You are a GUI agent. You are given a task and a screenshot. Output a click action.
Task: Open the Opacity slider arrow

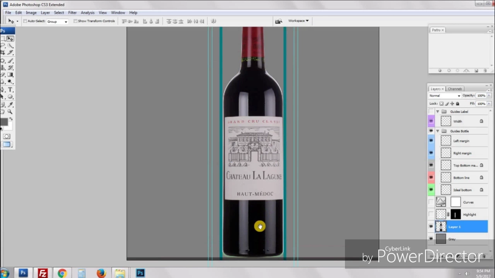(x=489, y=96)
